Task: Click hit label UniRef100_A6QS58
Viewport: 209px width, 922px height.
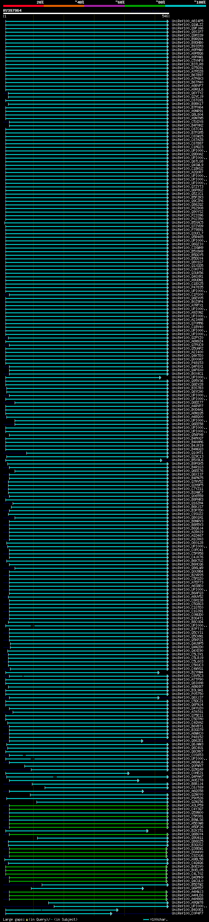Action: point(187,791)
